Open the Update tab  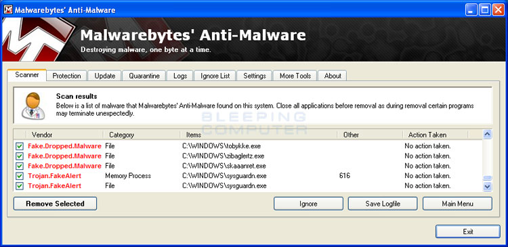(x=105, y=76)
